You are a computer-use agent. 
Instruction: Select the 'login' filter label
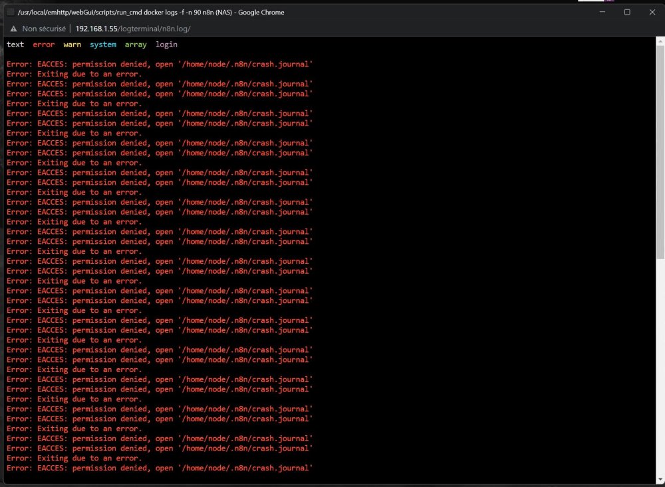[x=166, y=45]
